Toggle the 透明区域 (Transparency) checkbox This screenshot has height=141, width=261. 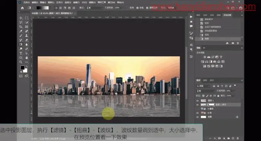[147, 8]
